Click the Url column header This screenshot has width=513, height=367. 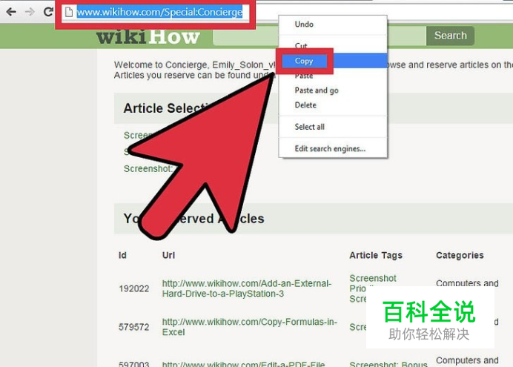[x=168, y=255]
